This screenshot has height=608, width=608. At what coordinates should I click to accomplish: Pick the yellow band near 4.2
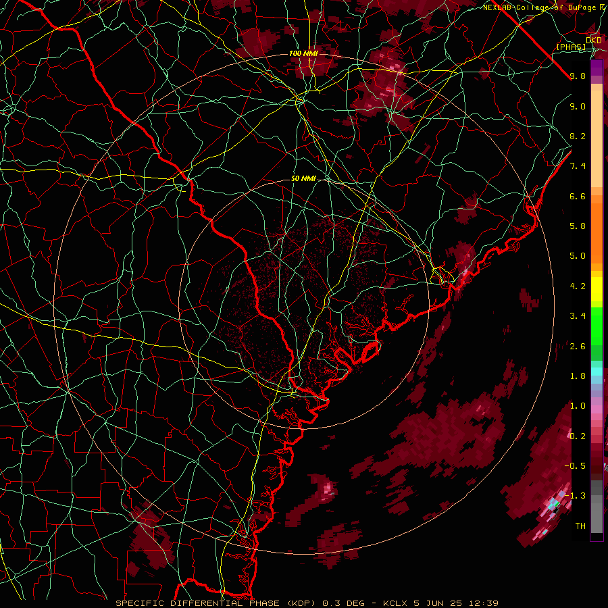point(597,289)
